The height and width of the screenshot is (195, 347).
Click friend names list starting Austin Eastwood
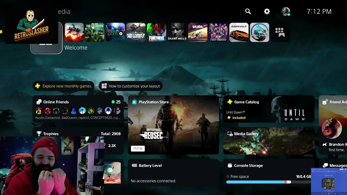(x=78, y=118)
